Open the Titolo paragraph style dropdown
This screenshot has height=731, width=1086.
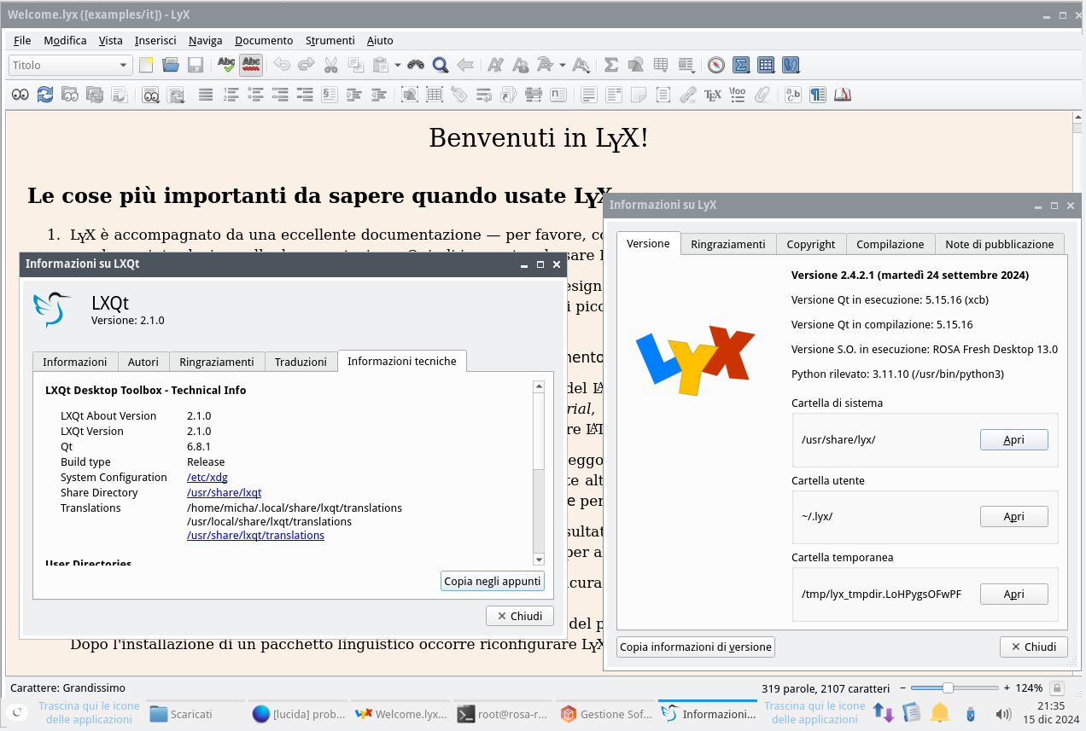tap(70, 65)
